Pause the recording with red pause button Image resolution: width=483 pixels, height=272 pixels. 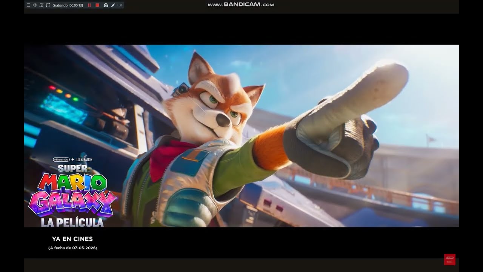pos(89,5)
